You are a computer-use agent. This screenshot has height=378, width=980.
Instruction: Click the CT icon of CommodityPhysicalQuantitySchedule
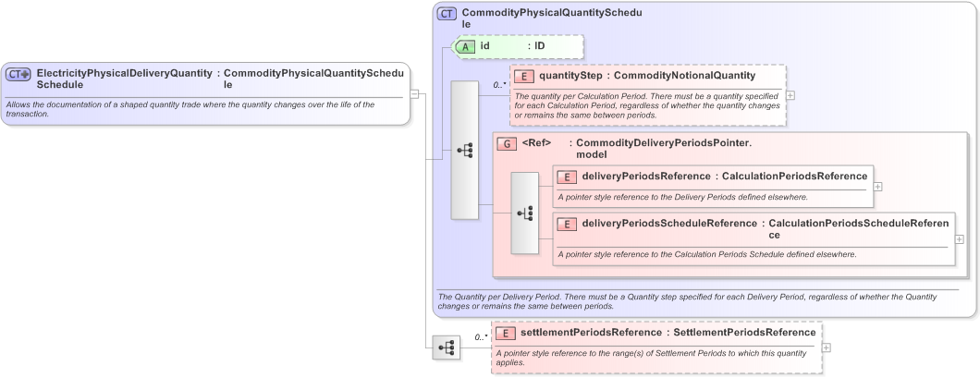click(x=447, y=14)
